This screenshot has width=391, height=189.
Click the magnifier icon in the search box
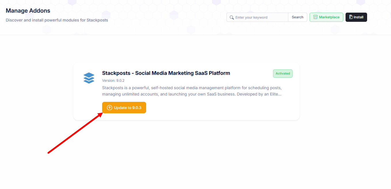232,17
